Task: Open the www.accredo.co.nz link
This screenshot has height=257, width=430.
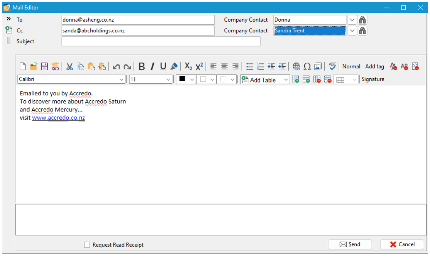Action: pyautogui.click(x=58, y=118)
